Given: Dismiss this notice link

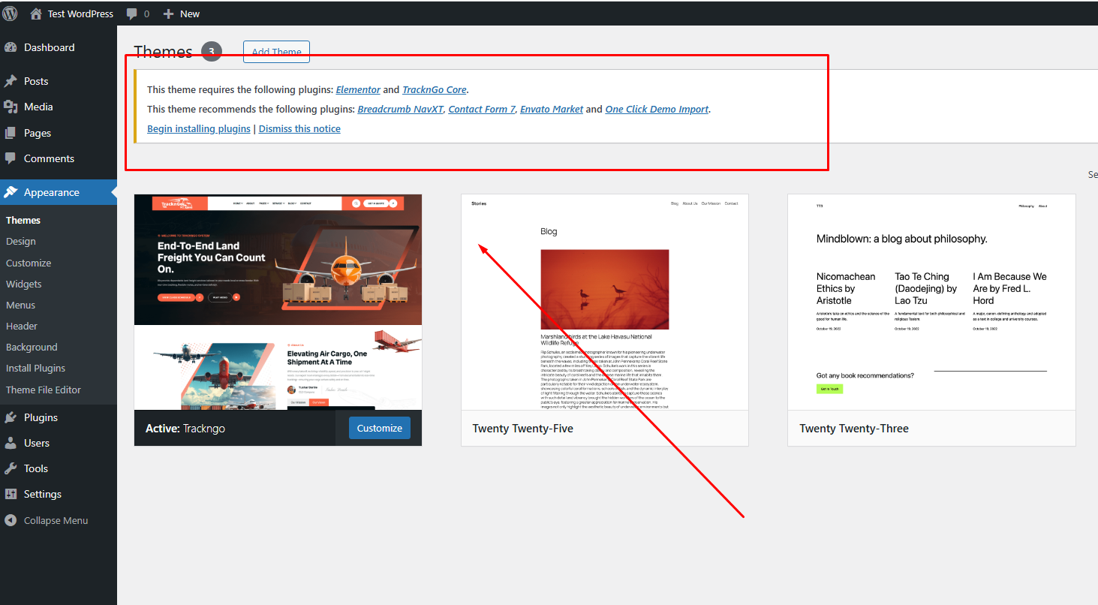Looking at the screenshot, I should pyautogui.click(x=299, y=128).
